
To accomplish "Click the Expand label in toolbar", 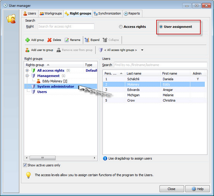I will (x=95, y=40).
